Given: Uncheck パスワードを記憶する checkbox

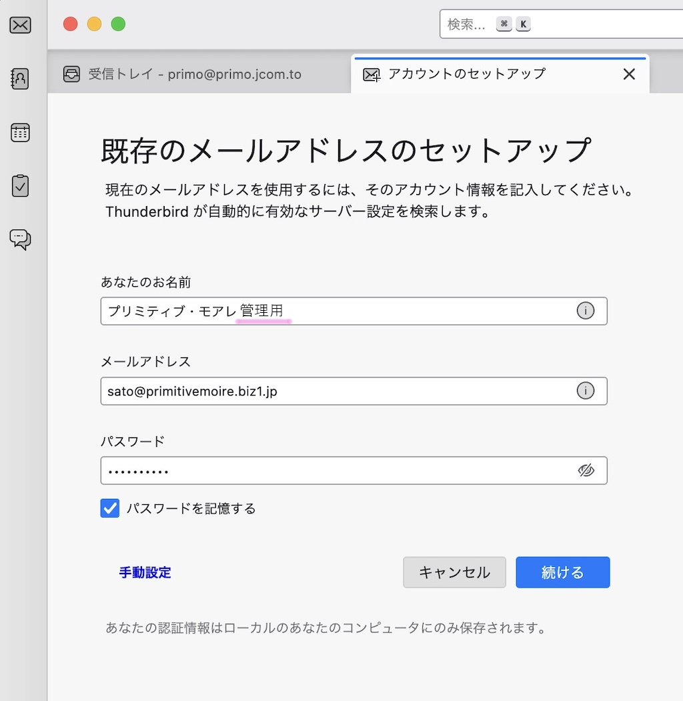Looking at the screenshot, I should [x=110, y=508].
